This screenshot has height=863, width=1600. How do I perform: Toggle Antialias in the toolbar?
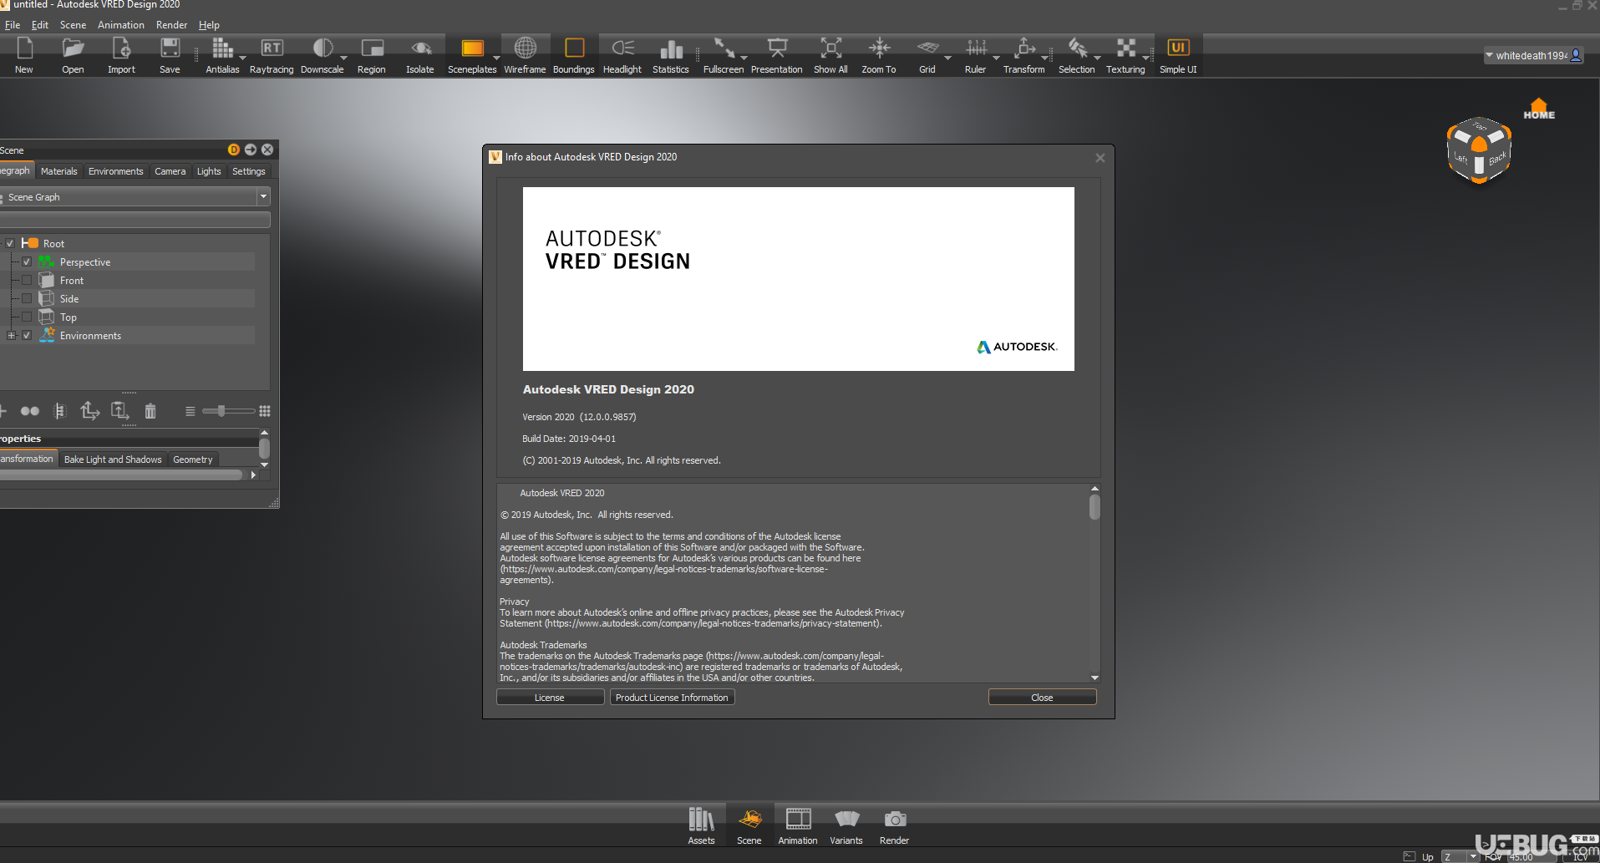pyautogui.click(x=221, y=55)
